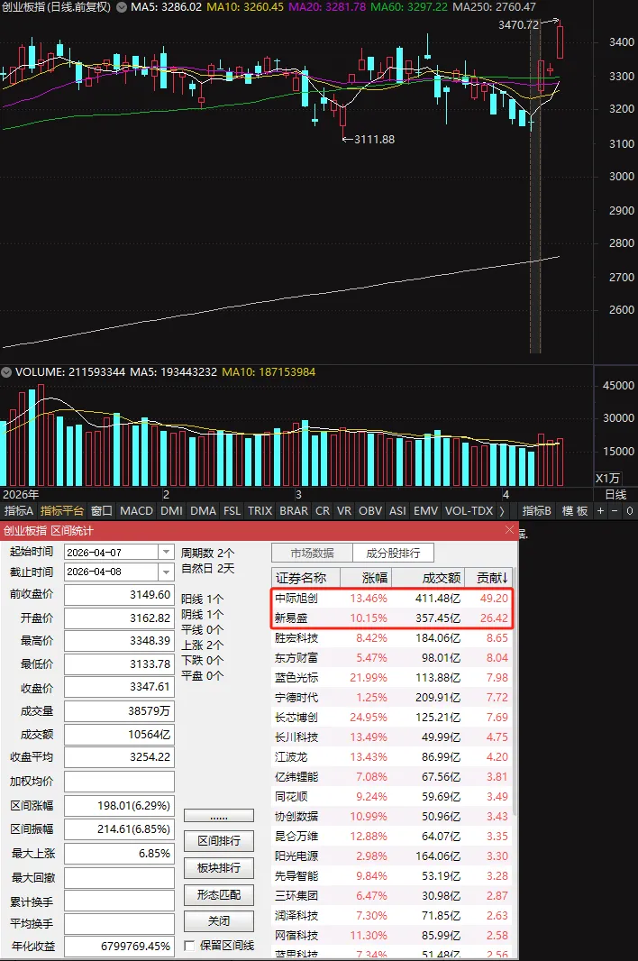638x961 pixels.
Task: Open the 指标平台 tab
Action: click(62, 510)
